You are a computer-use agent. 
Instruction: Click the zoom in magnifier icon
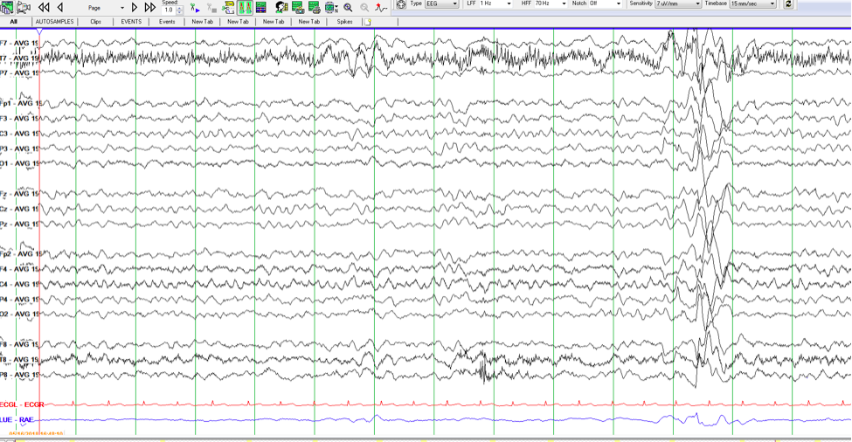(x=348, y=7)
